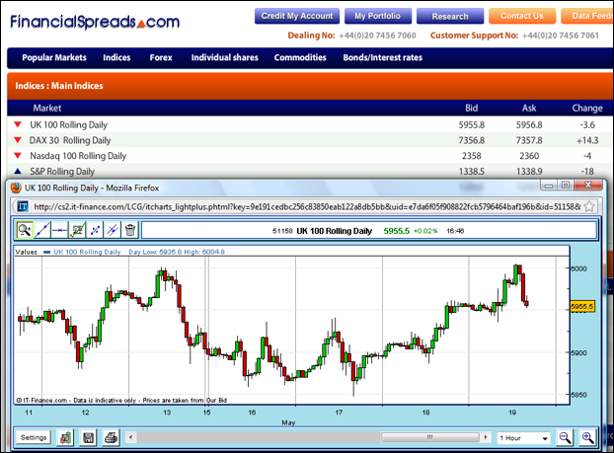This screenshot has width=614, height=453.
Task: Open the Forex menu
Action: pos(161,57)
